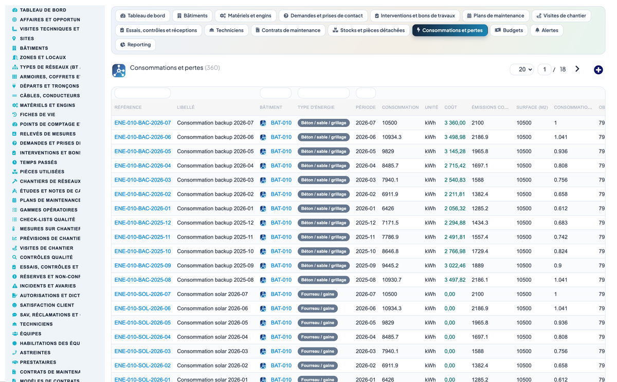
Task: Select the Consommations et pertes tab
Action: (450, 30)
